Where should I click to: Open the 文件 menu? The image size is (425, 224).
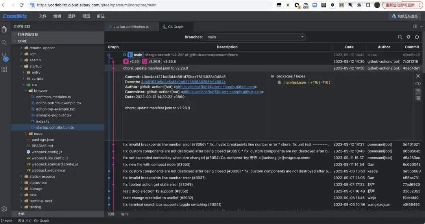[x=42, y=16]
